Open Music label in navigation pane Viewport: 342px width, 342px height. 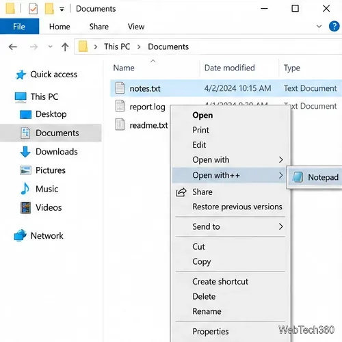[47, 189]
